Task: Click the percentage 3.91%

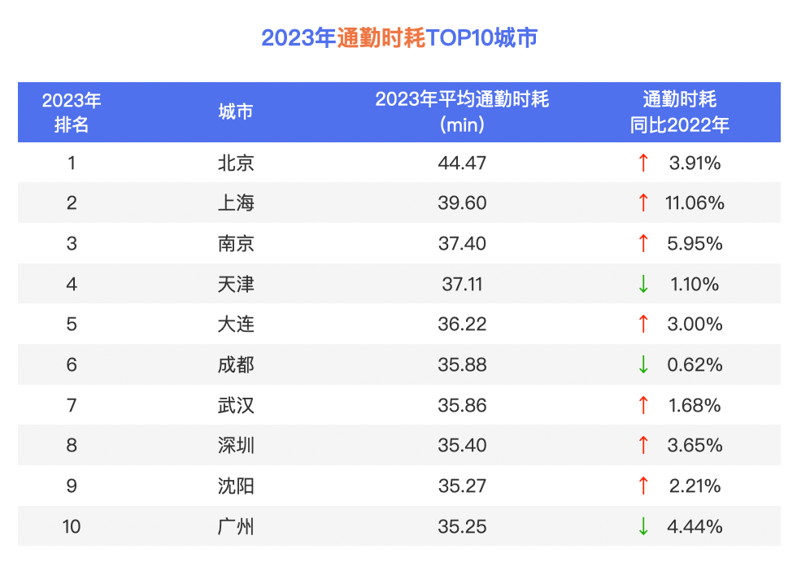Action: pos(695,163)
